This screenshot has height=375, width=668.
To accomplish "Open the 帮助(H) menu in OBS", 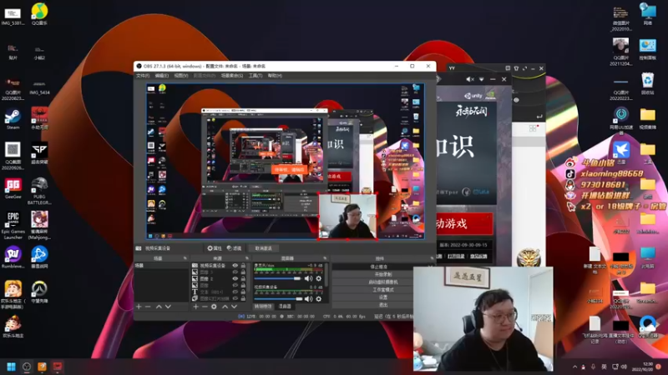I will pyautogui.click(x=275, y=76).
